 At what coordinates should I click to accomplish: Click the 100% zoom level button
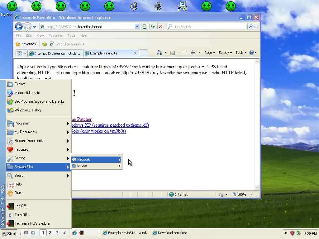click(240, 194)
